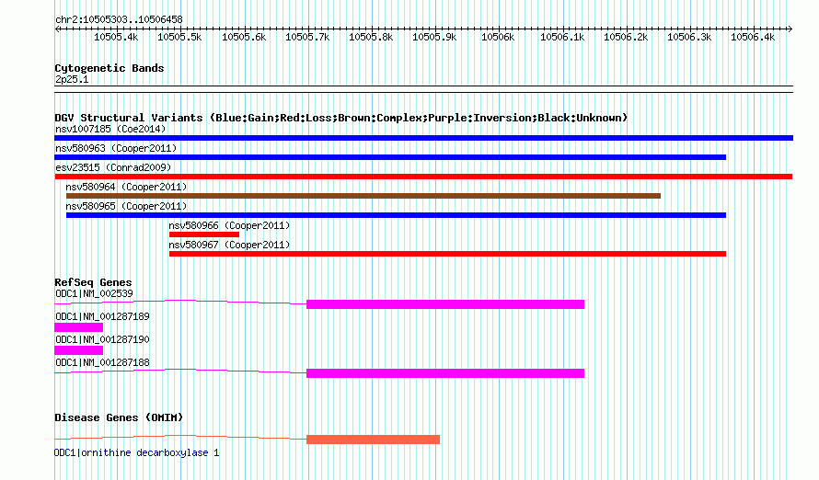Click the nsv580967 (Cooper2011) label
This screenshot has height=480, width=819.
(x=229, y=245)
